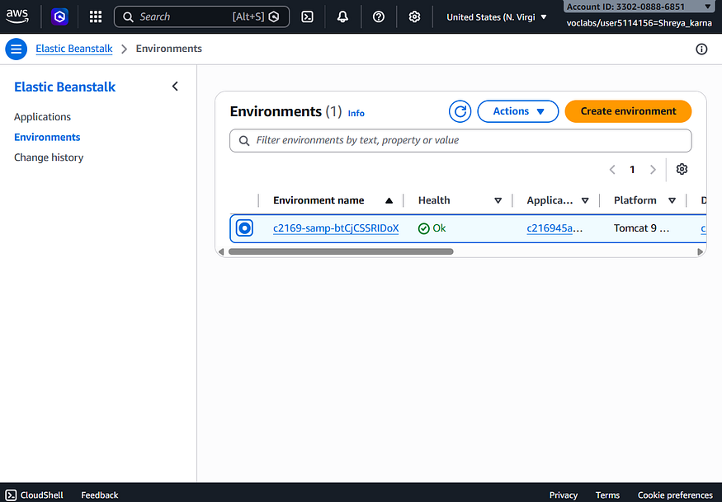Click the horizontal table scrollbar
Viewport: 722px width, 502px height.
click(341, 251)
